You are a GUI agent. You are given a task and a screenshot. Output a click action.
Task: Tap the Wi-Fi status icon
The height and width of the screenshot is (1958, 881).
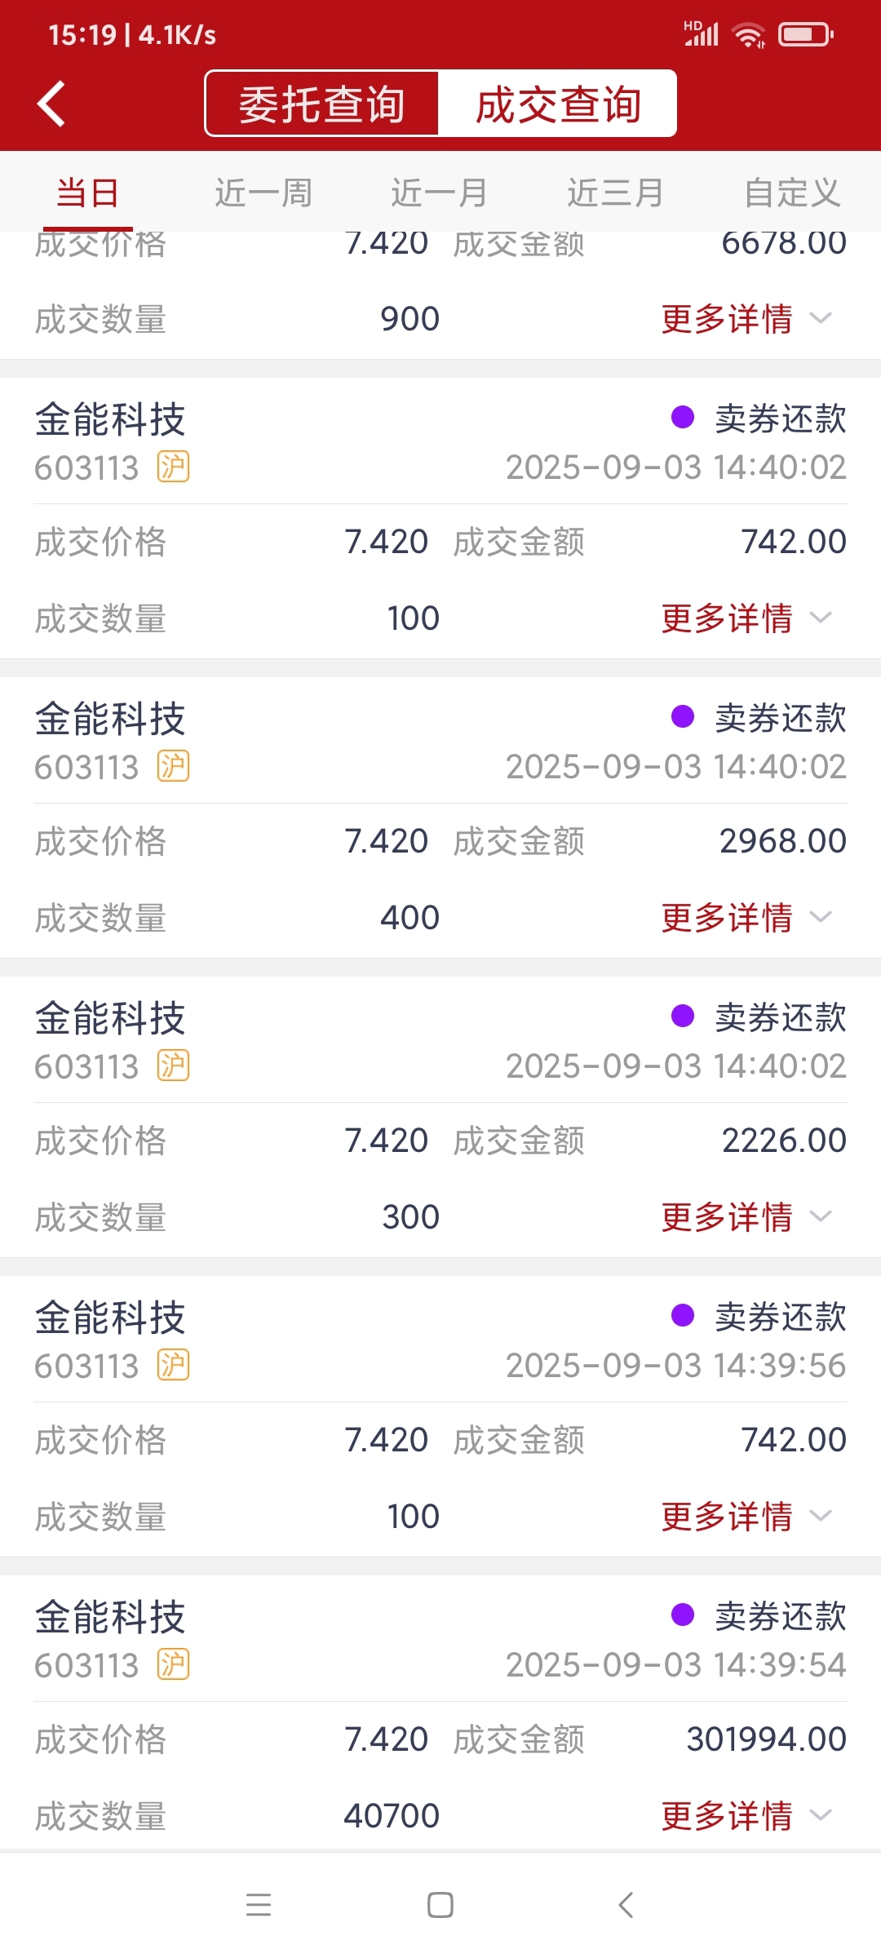(x=749, y=35)
